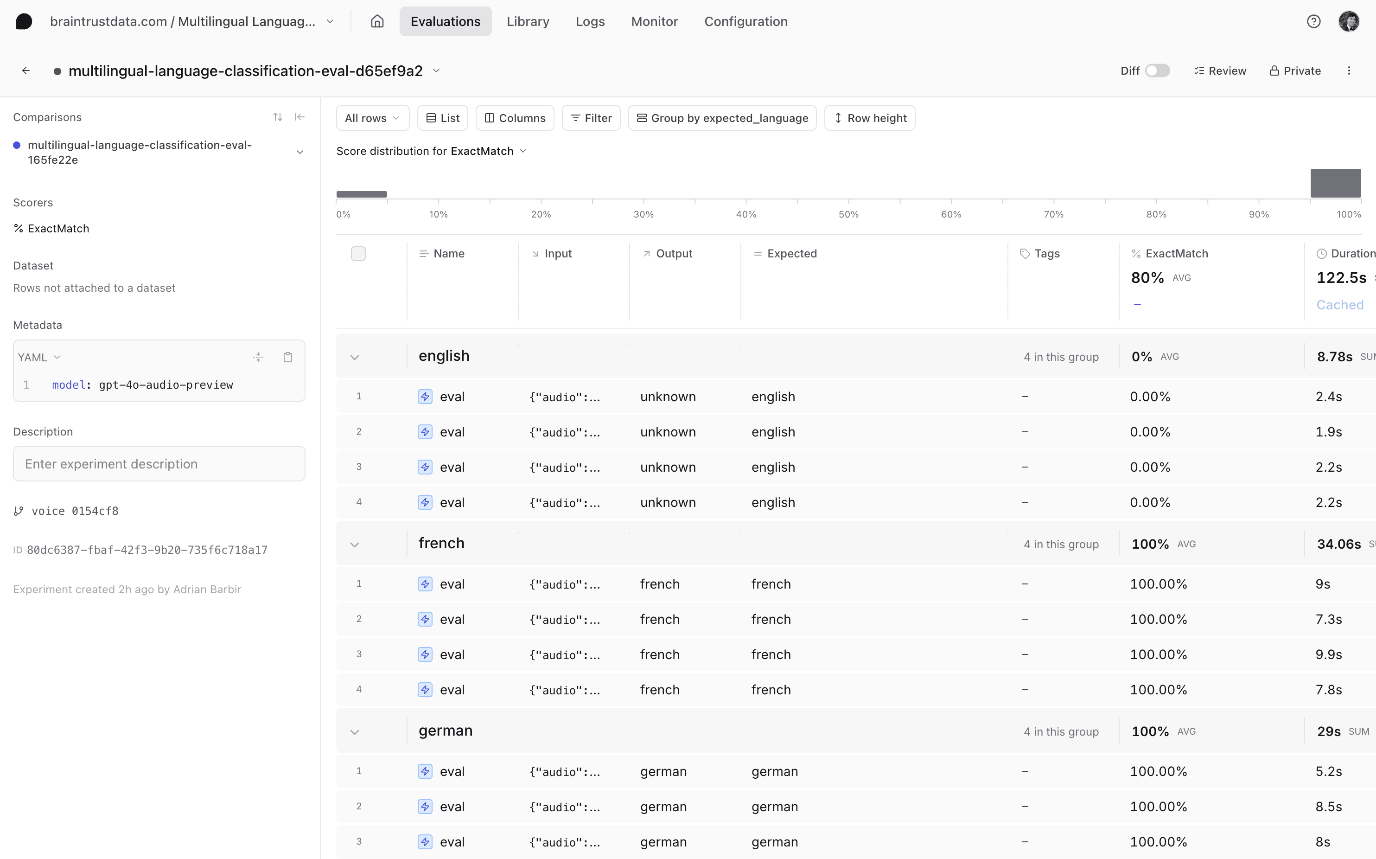Open the All rows dropdown
This screenshot has height=859, width=1376.
point(372,118)
